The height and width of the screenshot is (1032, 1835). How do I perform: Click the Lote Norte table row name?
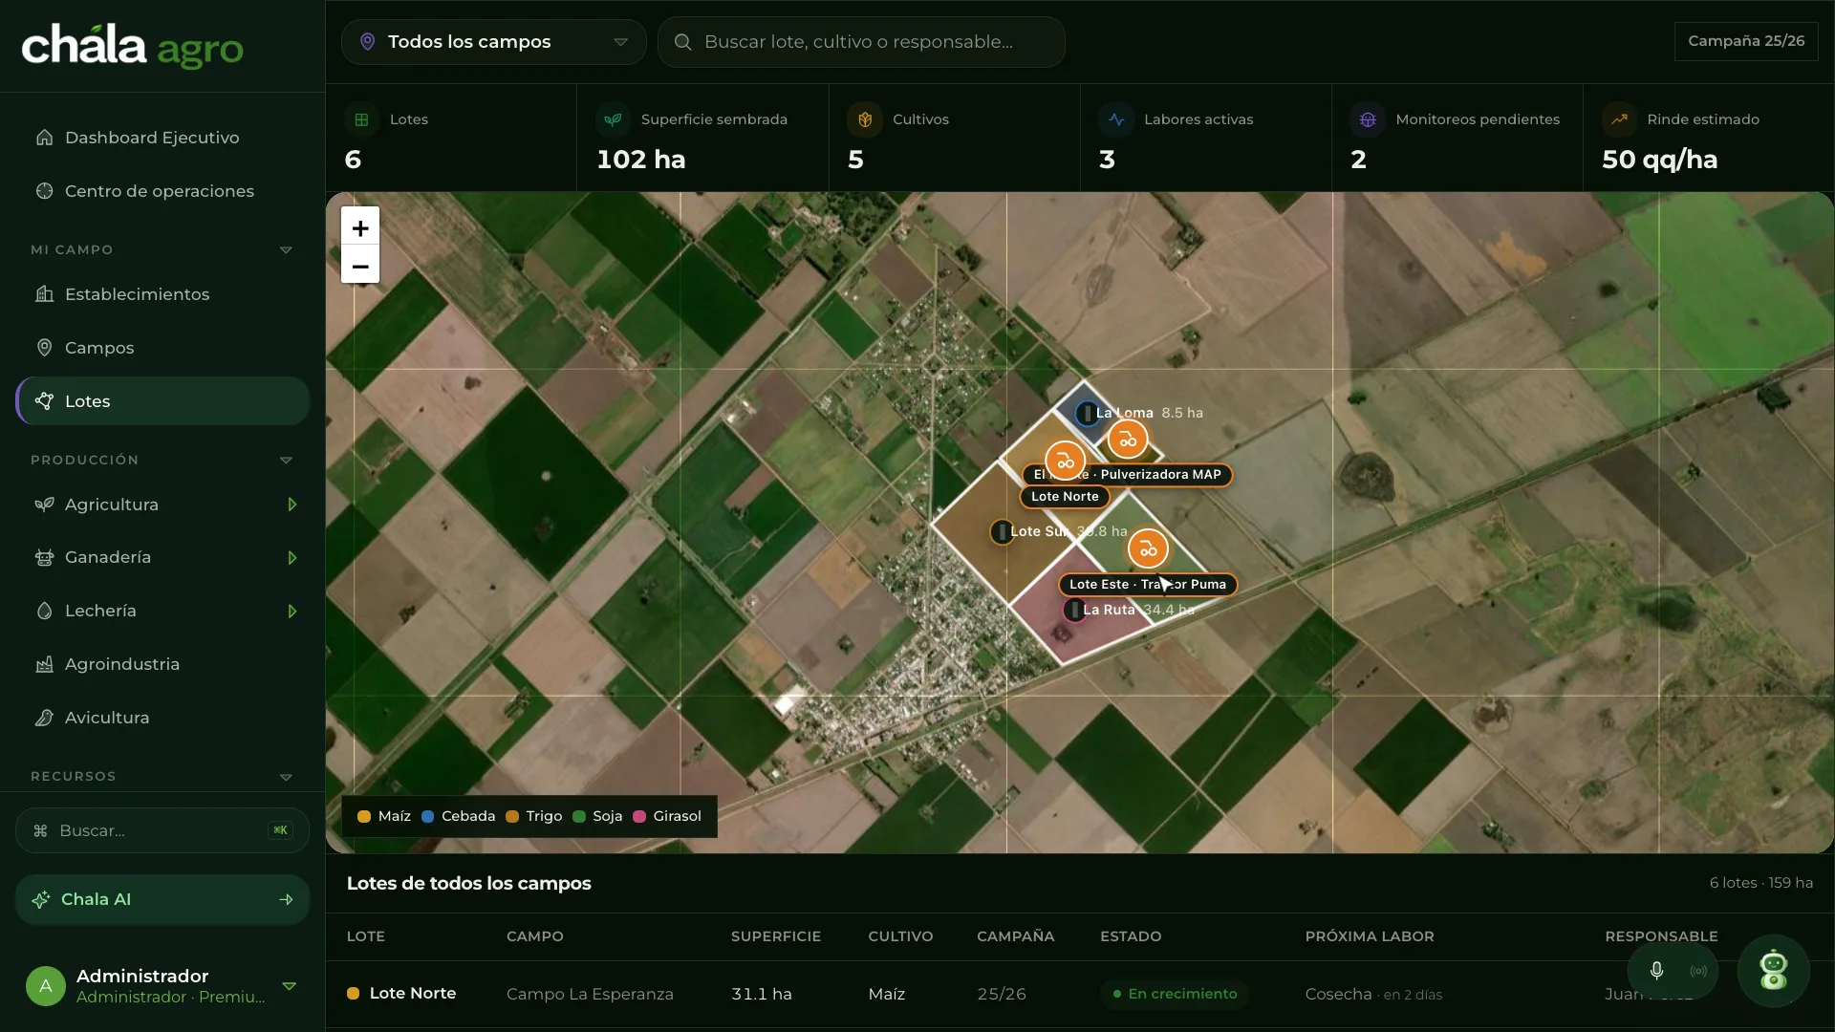point(413,994)
